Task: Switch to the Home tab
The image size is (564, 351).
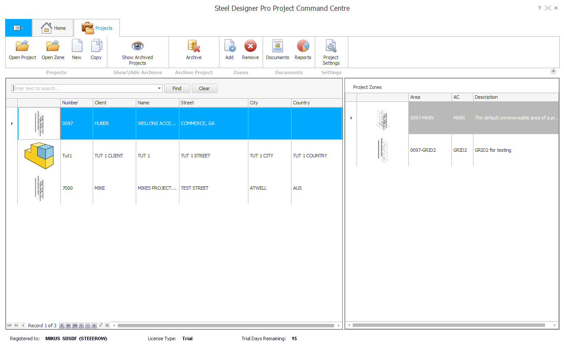Action: (x=53, y=28)
